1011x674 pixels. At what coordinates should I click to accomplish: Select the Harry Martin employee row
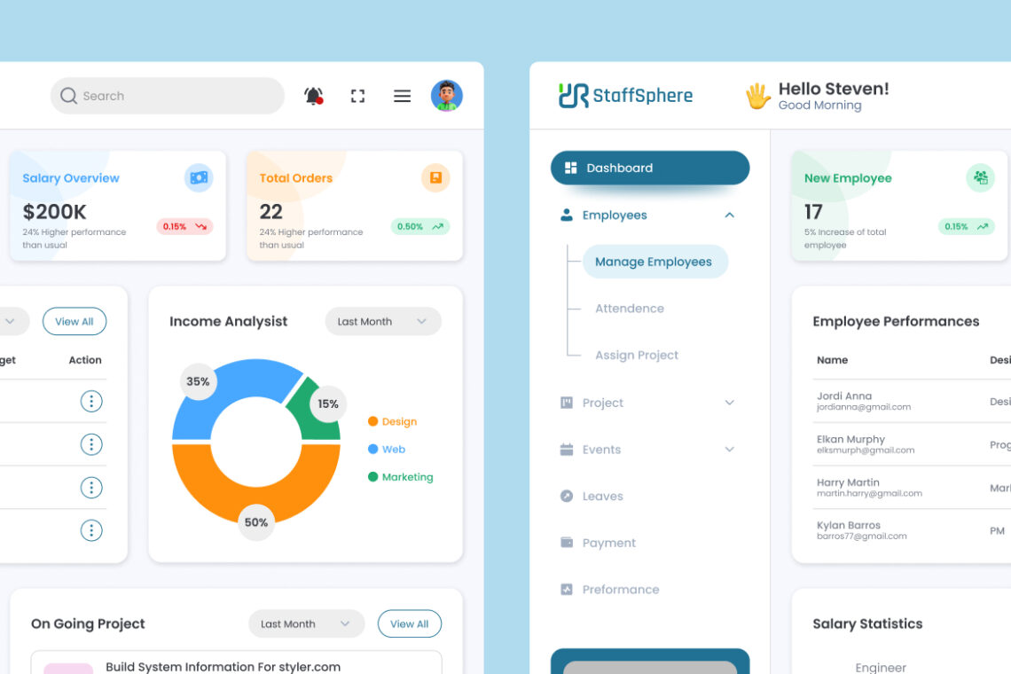(x=912, y=488)
